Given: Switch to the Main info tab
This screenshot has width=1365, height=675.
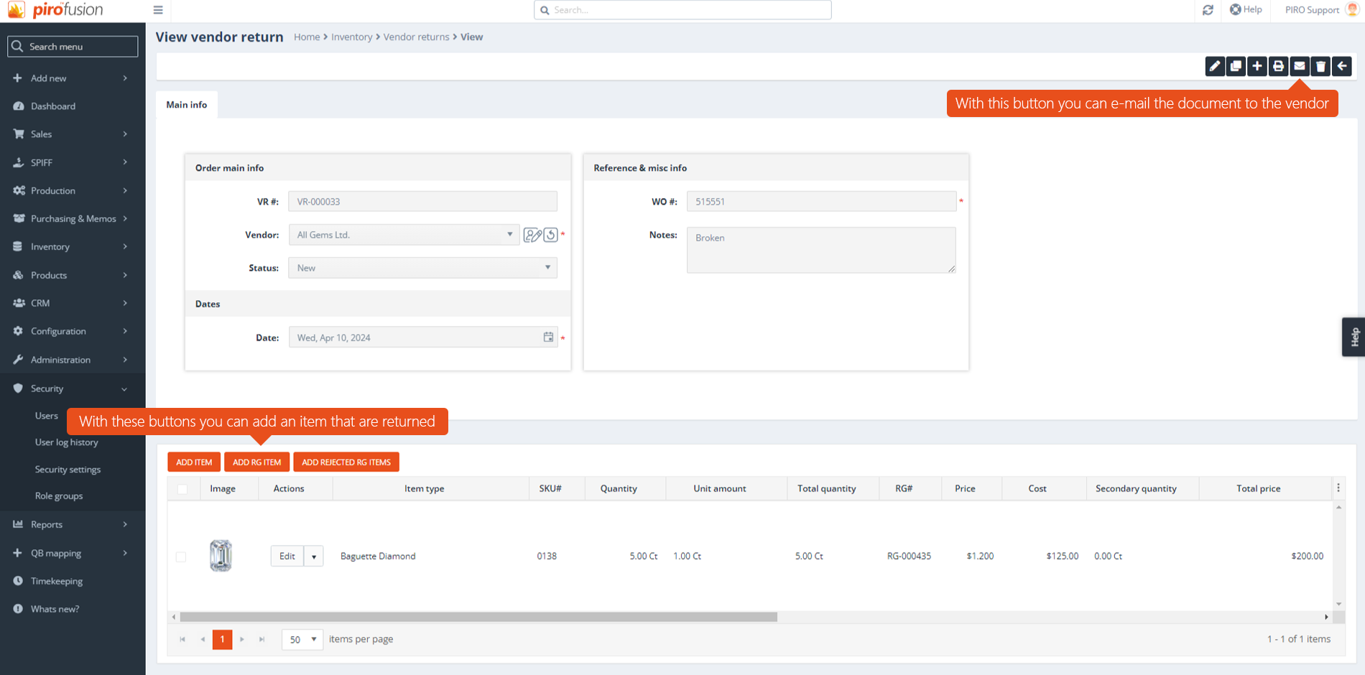Looking at the screenshot, I should coord(186,104).
